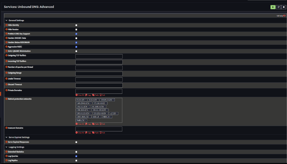Image resolution: width=287 pixels, height=164 pixels.
Task: Collapse the Logging Settings section
Action: 6,147
